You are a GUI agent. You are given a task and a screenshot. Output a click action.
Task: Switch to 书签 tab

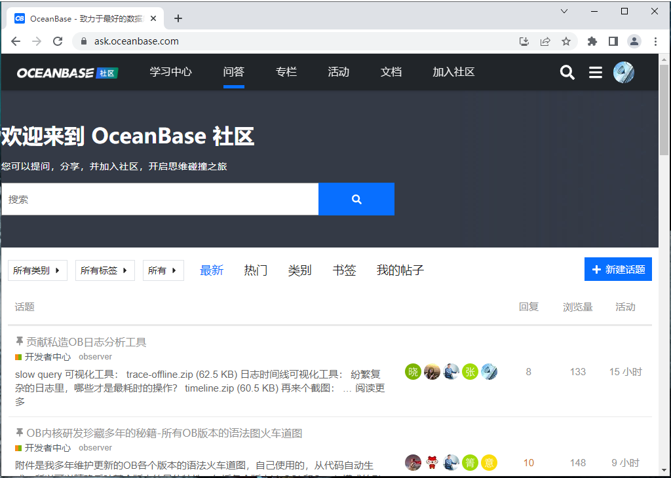[x=344, y=270]
